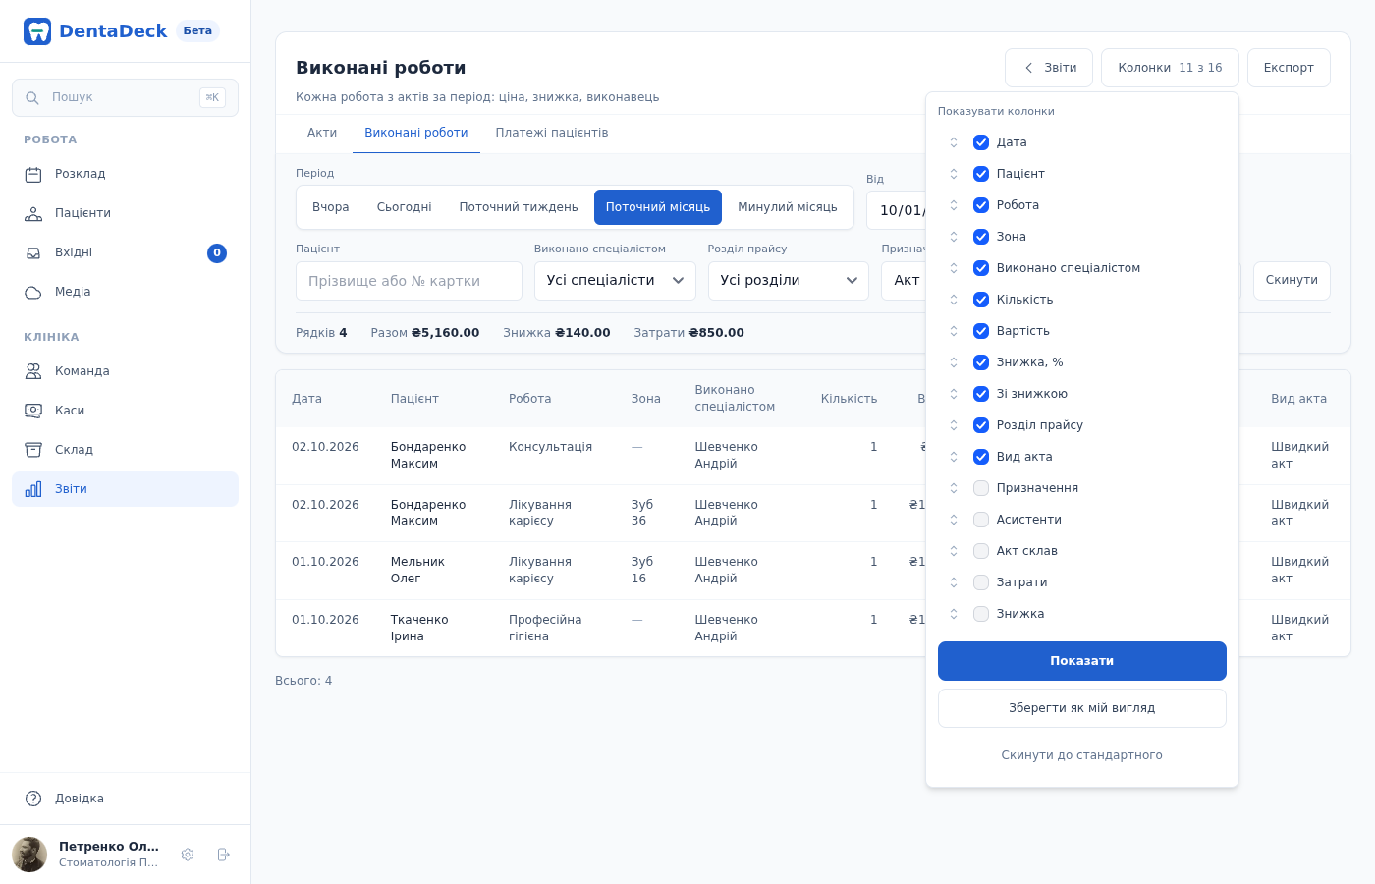Click Скинути до стандартного link

(1082, 755)
